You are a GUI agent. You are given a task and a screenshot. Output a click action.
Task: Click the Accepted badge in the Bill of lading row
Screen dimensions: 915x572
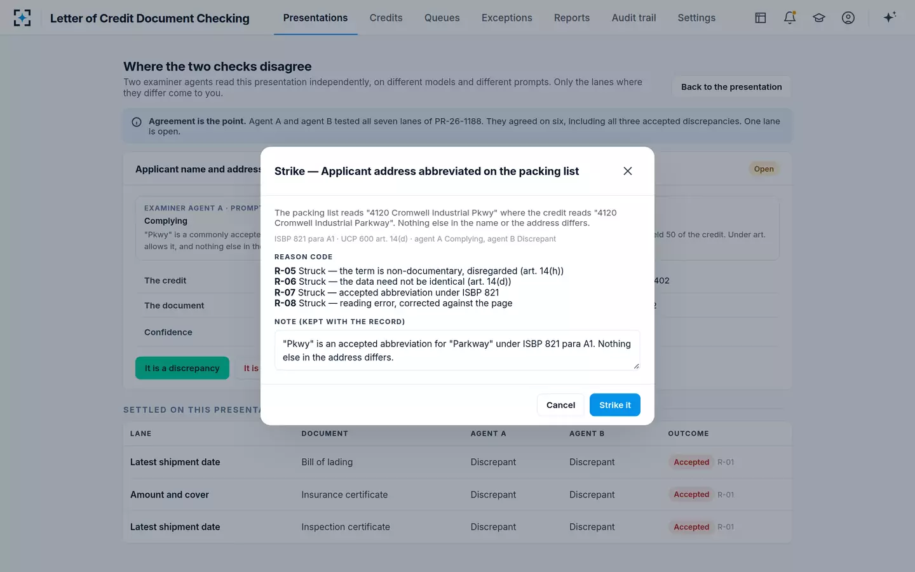tap(691, 462)
